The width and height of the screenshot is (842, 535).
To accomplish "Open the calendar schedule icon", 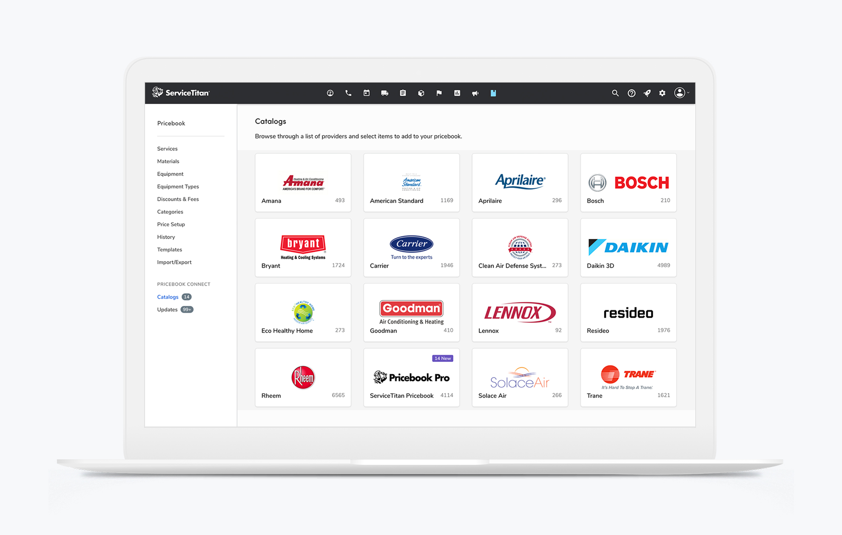I will [366, 93].
